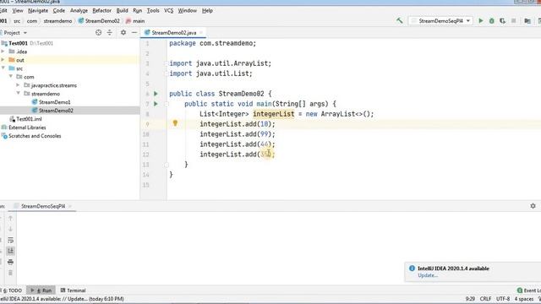Expand the .idea folder

(3, 52)
